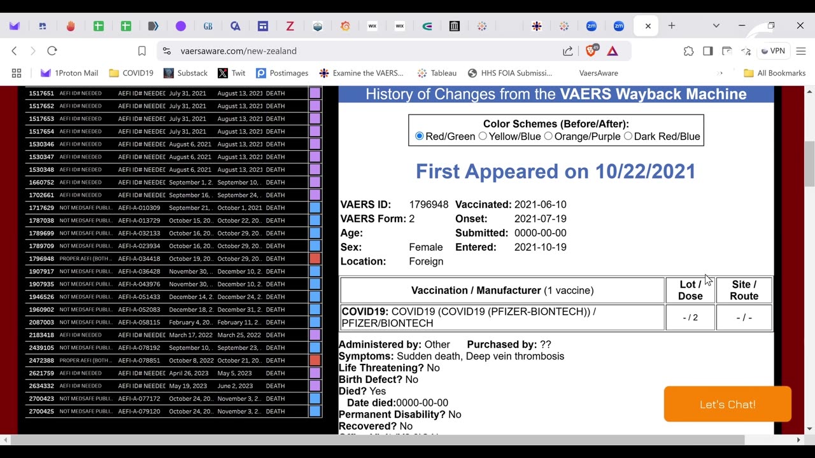815x458 pixels.
Task: Switch to the Proton Mail tab with the purple M
Action: tap(15, 26)
